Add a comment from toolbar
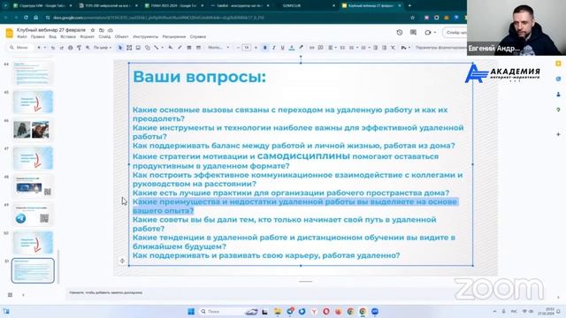Screen dimensions: 566x318 (320, 48)
